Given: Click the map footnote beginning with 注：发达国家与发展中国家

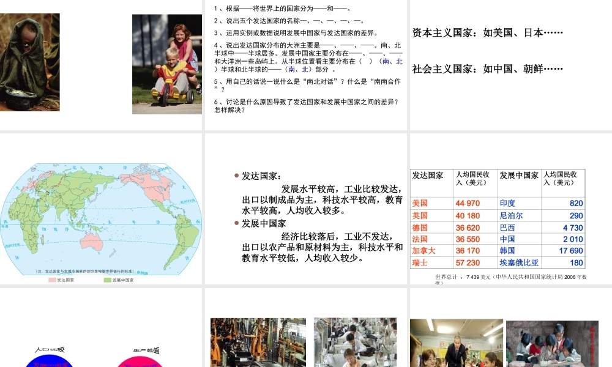Looking at the screenshot, I should pyautogui.click(x=84, y=271).
